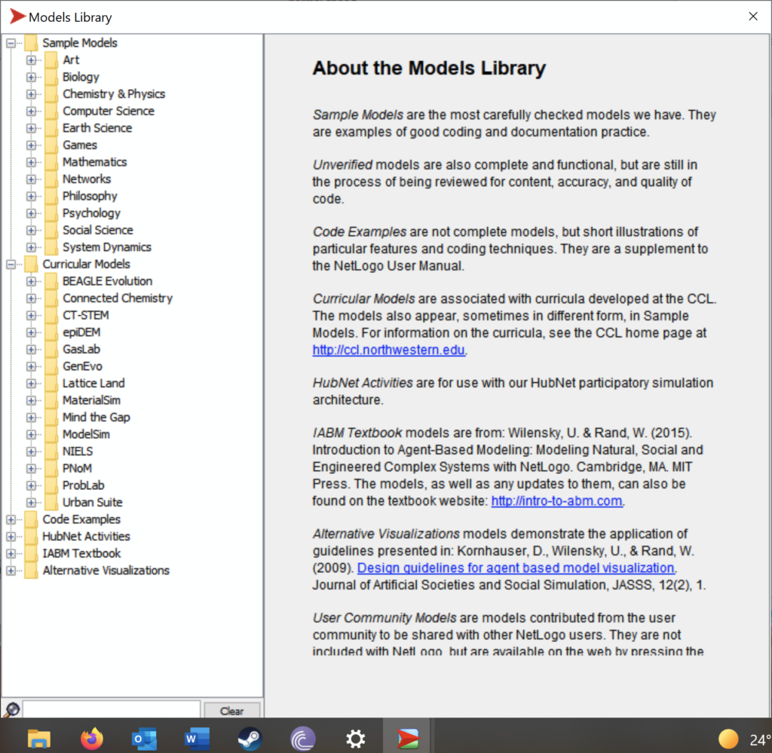Select GenEvo in the tree
Viewport: 772px width, 753px height.
coord(82,366)
